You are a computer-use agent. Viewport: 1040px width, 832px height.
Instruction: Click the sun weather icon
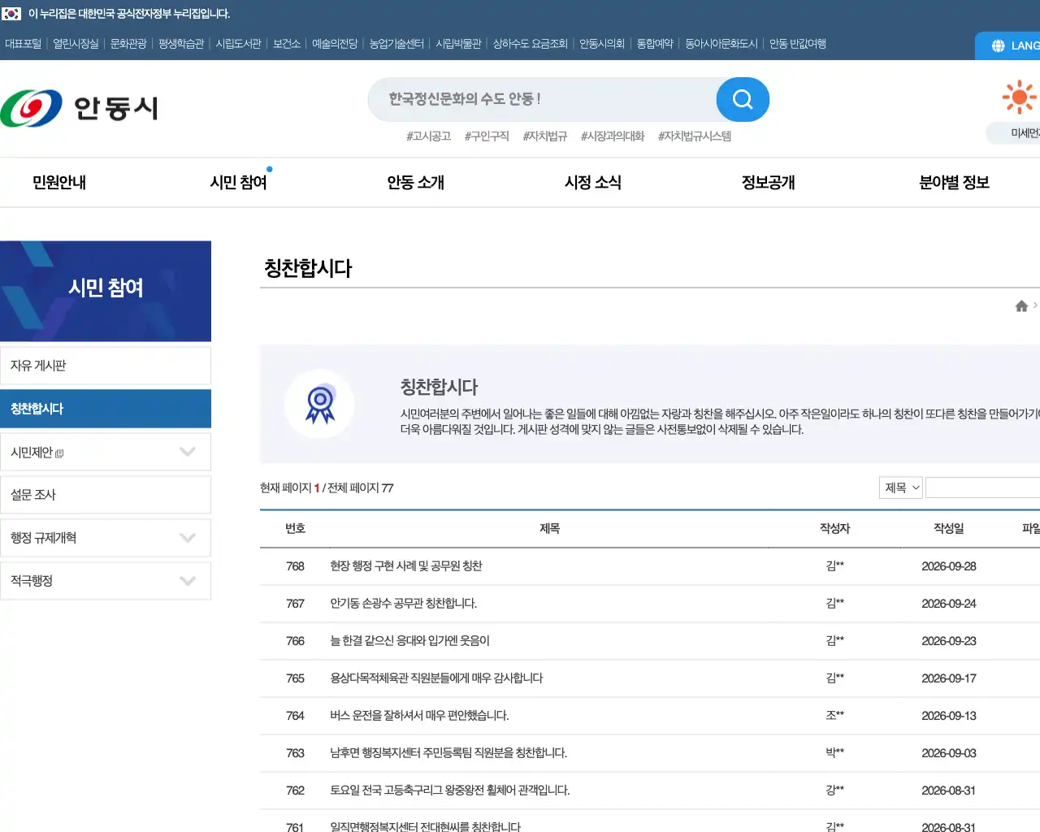(x=1019, y=97)
